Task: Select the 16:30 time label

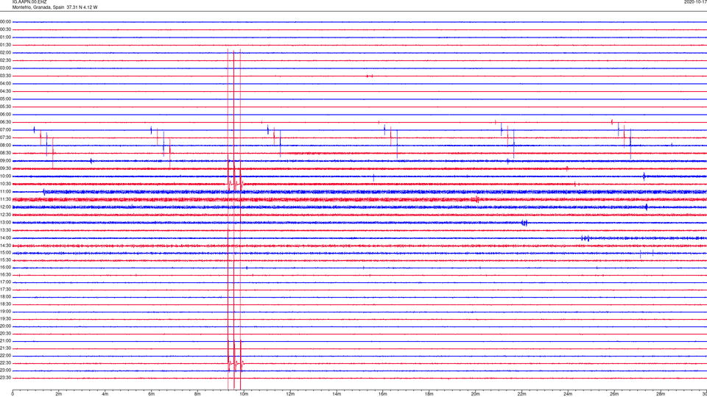Action: coord(5,274)
